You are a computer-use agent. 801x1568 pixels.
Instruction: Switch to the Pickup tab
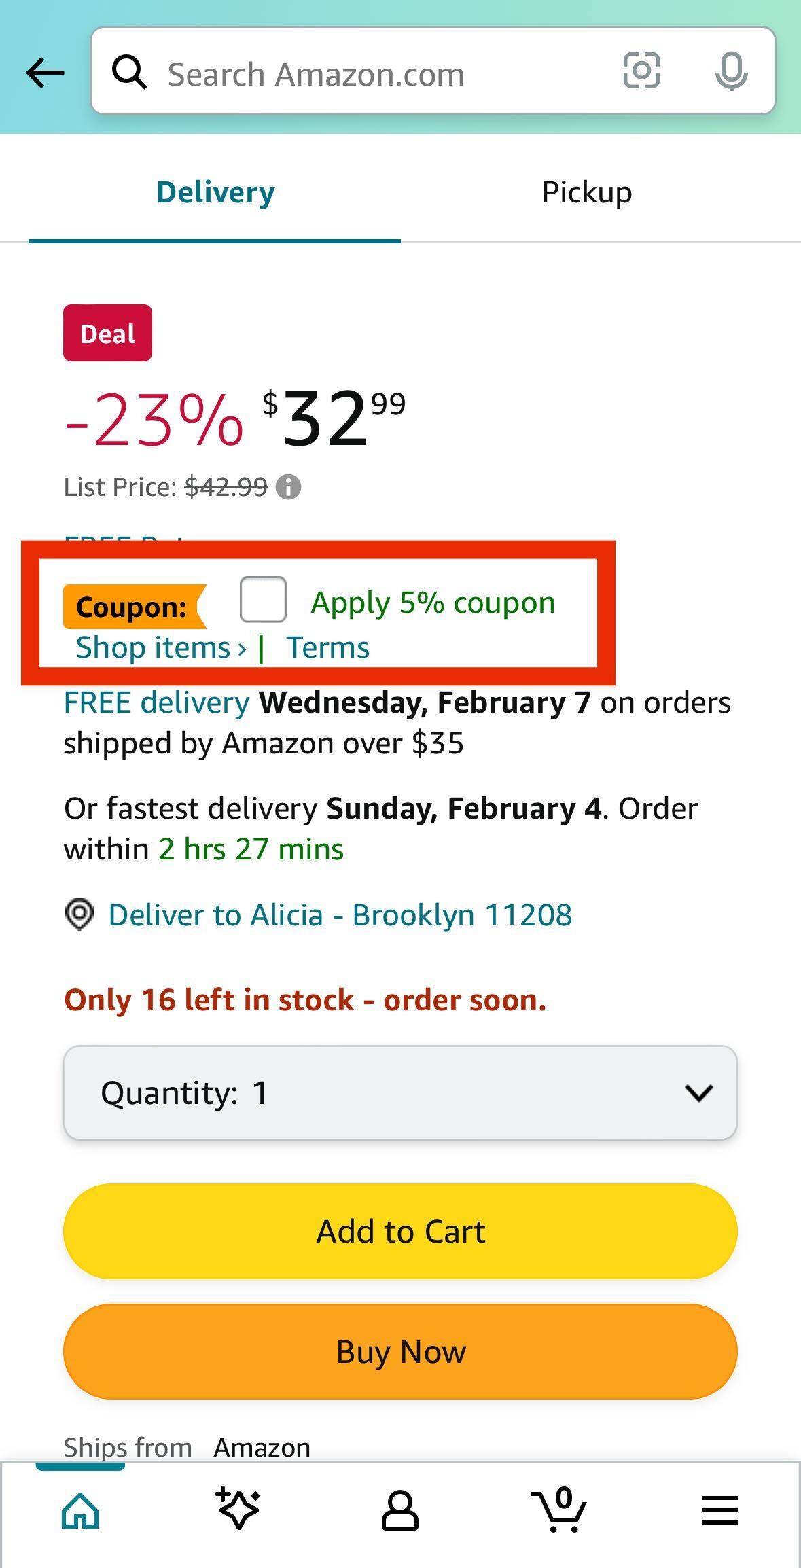click(586, 192)
